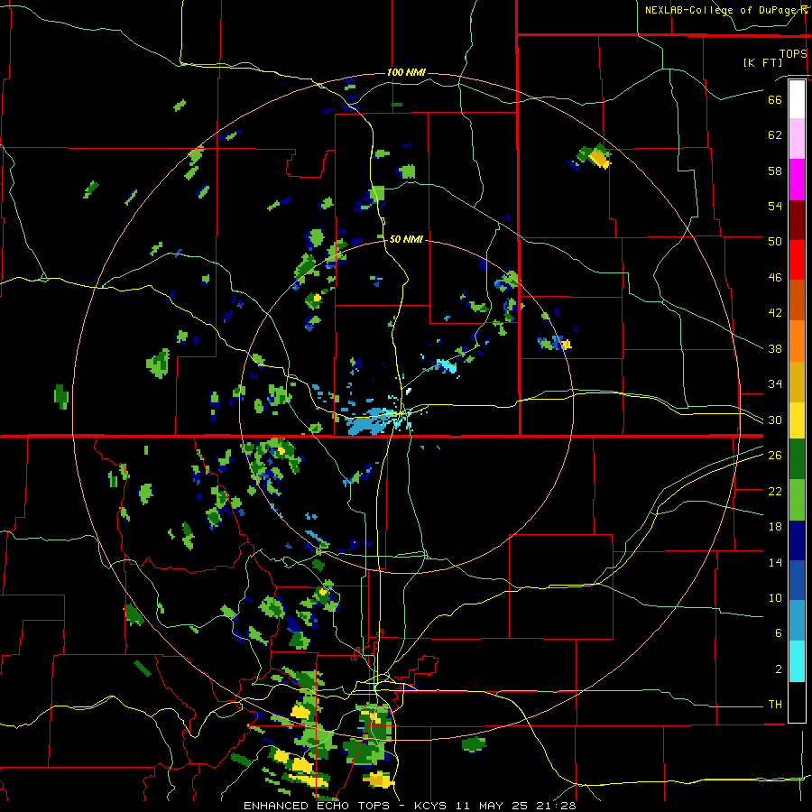Screen dimensions: 812x812
Task: Click the light green legend swatch
Action: [x=797, y=500]
